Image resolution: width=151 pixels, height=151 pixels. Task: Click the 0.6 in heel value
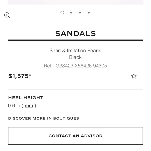pos(14,106)
